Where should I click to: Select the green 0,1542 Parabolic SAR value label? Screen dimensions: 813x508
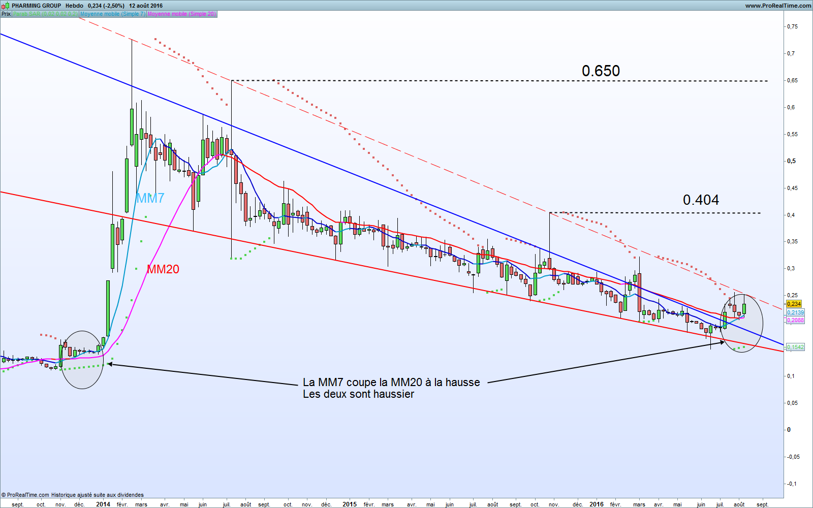point(795,347)
